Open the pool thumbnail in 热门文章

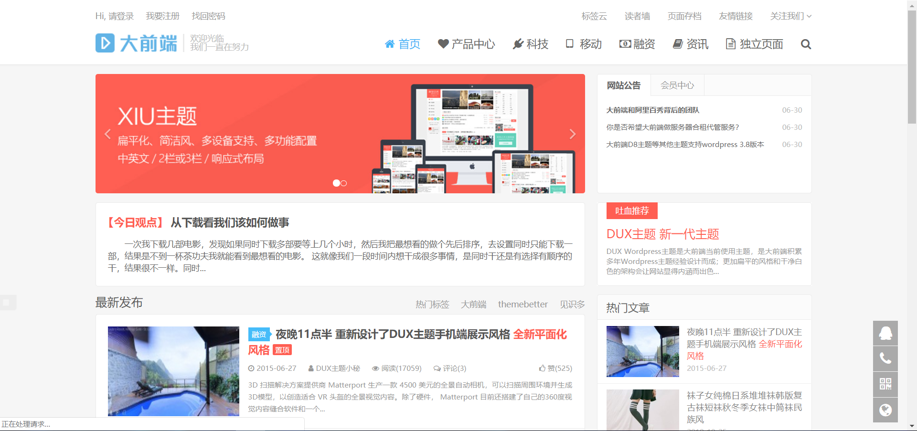(x=642, y=351)
